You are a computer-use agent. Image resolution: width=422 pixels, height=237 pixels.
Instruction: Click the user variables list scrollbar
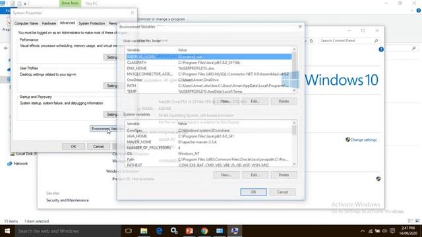294,70
